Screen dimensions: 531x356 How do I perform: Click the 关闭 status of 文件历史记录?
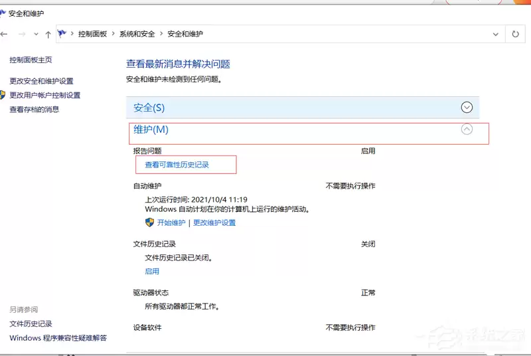[x=368, y=244]
